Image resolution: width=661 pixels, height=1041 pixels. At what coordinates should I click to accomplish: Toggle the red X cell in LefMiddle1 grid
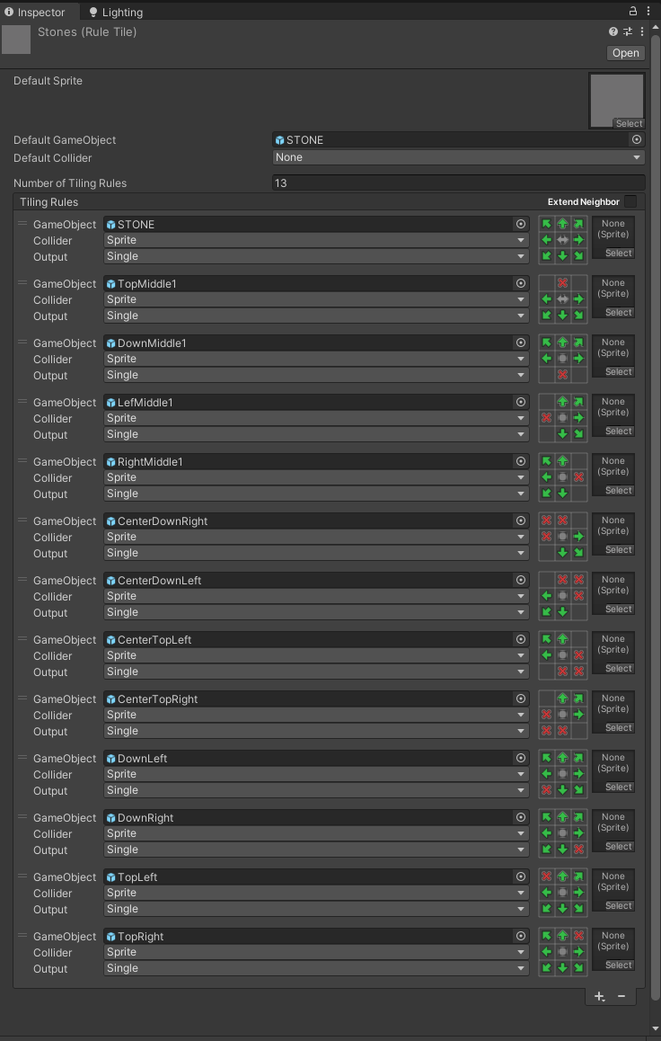[x=547, y=418]
